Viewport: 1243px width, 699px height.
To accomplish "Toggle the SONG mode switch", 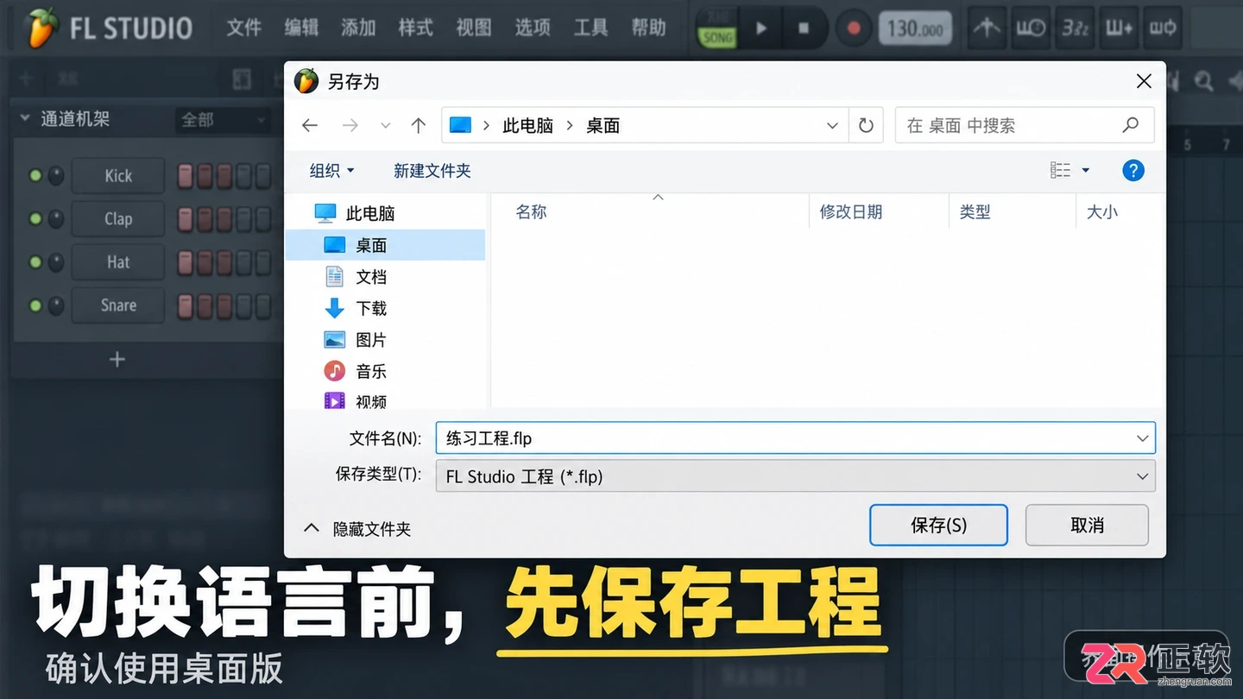I will (x=717, y=30).
